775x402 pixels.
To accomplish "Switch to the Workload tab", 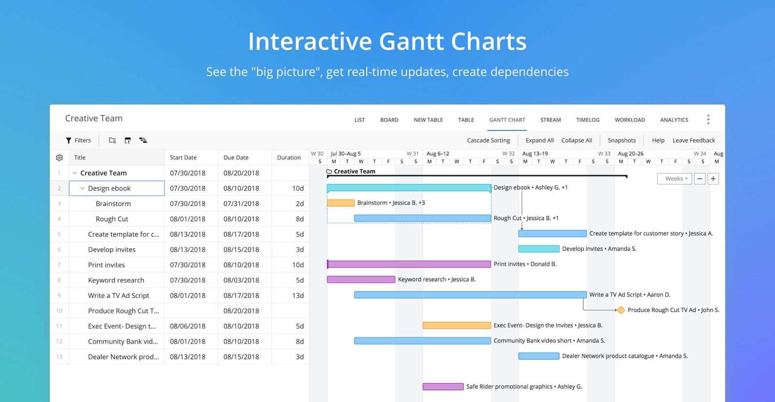I will [x=630, y=120].
